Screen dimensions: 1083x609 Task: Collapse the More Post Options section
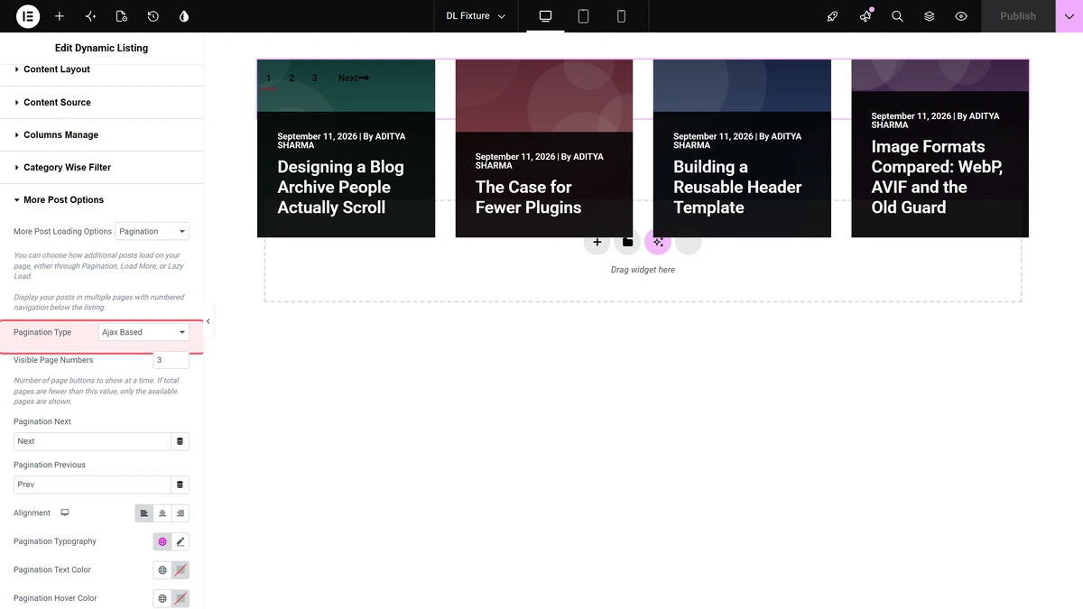(101, 199)
